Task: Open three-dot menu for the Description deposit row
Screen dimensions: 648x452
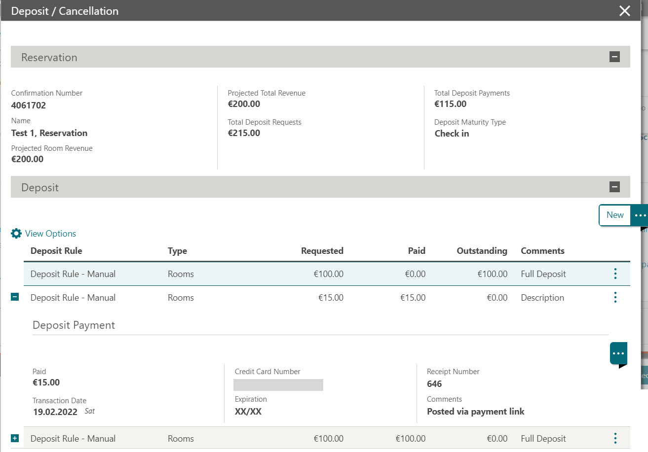Action: [615, 297]
